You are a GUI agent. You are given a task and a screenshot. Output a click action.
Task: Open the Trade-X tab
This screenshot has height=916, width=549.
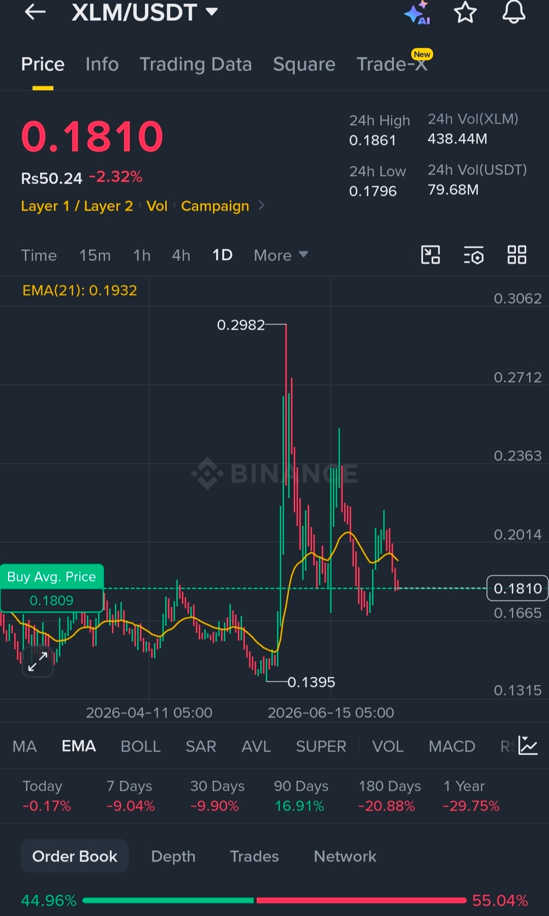pyautogui.click(x=392, y=64)
